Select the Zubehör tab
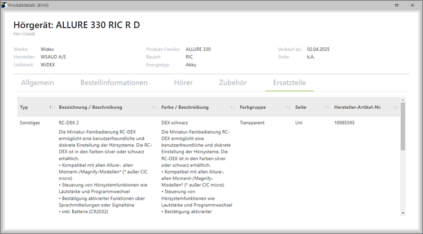423x234 pixels. pyautogui.click(x=233, y=82)
